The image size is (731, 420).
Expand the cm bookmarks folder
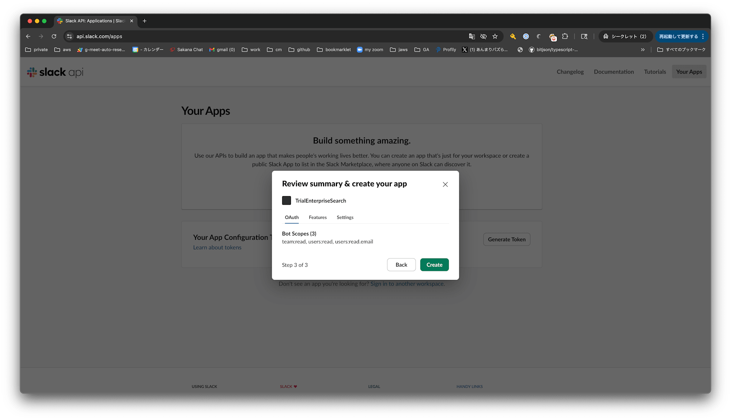pos(274,50)
